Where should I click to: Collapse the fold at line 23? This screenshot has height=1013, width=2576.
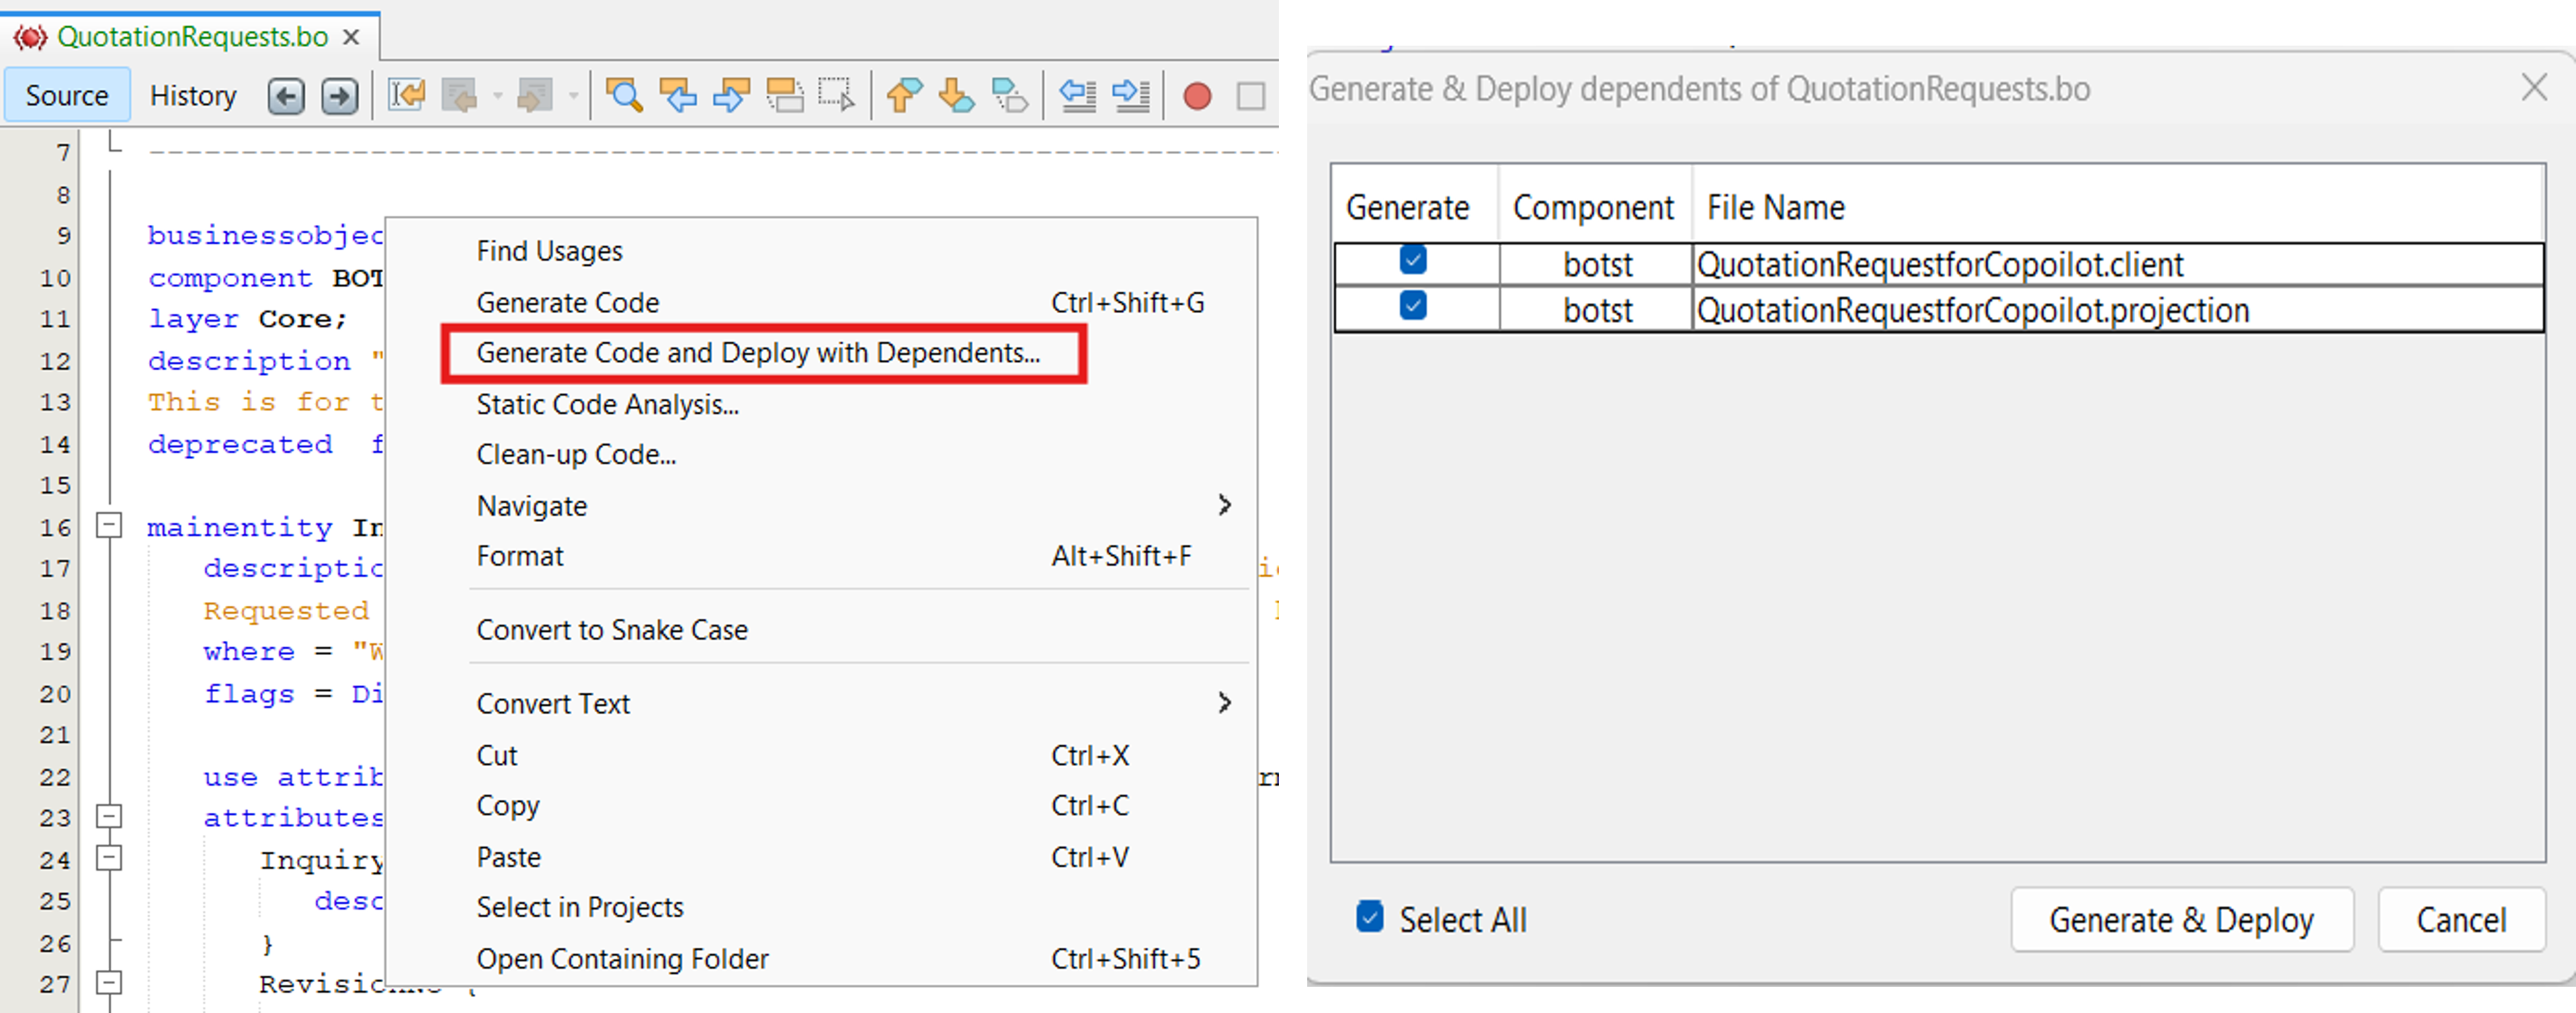(x=109, y=816)
